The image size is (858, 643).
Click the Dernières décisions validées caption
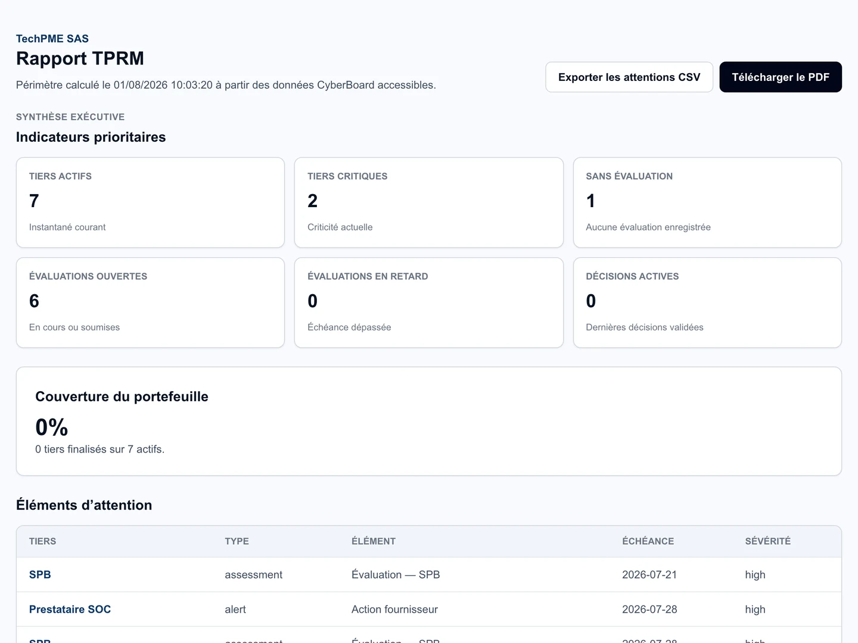click(645, 327)
